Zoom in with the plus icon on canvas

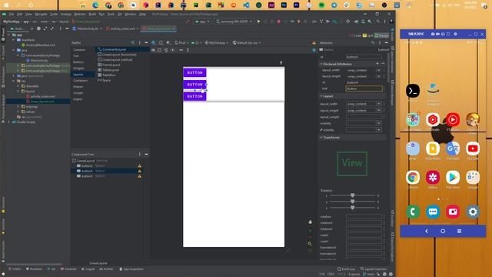coord(310,231)
